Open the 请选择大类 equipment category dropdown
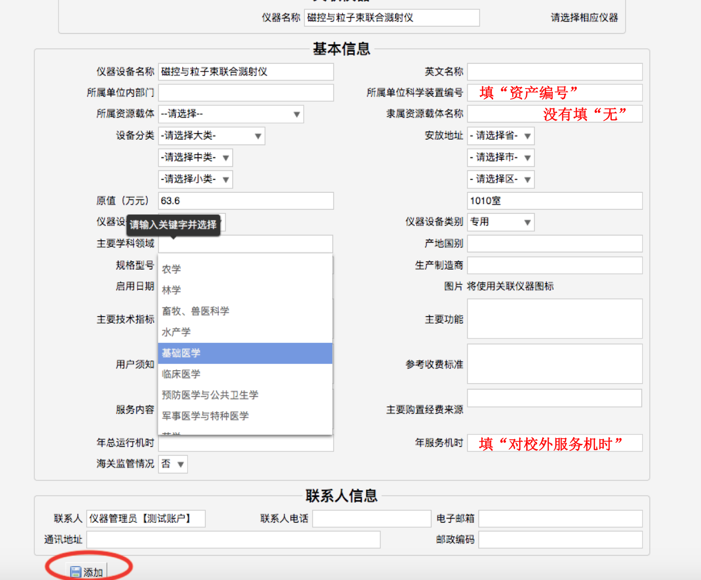Viewport: 701px width, 580px height. 211,136
